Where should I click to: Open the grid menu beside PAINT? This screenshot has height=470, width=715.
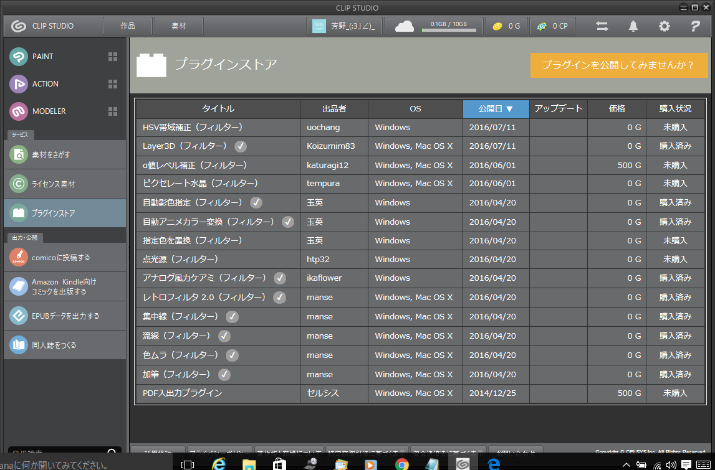click(x=113, y=57)
